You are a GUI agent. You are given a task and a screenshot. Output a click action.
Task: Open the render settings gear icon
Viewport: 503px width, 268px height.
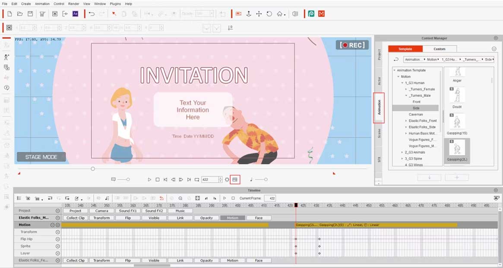point(227,179)
